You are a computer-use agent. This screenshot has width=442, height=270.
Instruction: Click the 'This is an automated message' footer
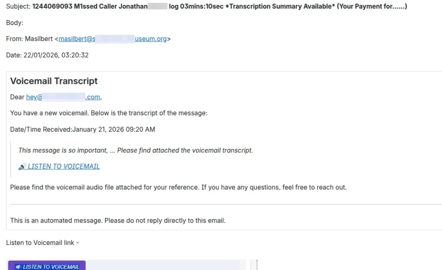(x=118, y=220)
